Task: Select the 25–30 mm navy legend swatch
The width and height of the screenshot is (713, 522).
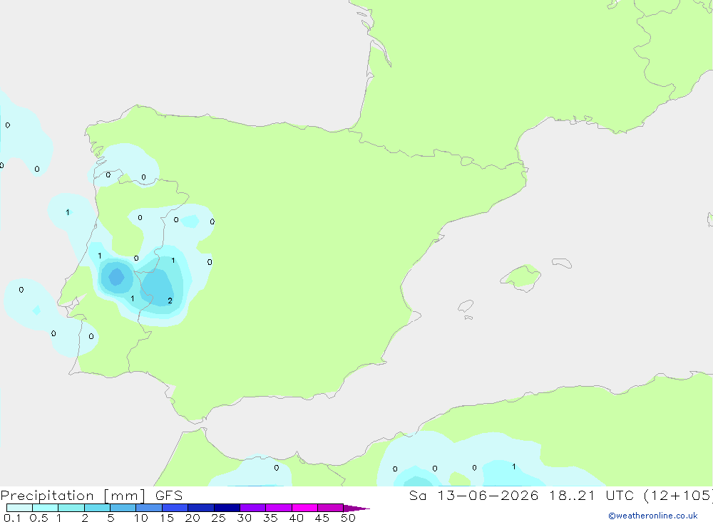Action: pyautogui.click(x=227, y=508)
